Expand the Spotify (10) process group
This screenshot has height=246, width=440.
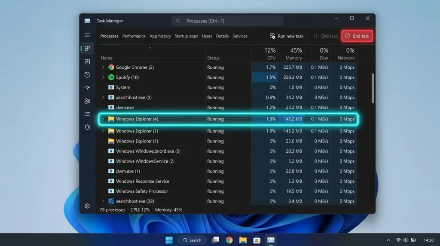pos(103,77)
